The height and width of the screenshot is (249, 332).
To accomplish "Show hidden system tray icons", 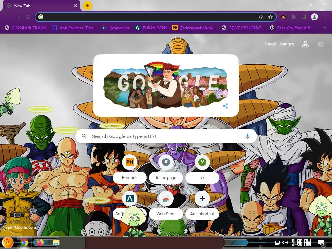I will (269, 243).
